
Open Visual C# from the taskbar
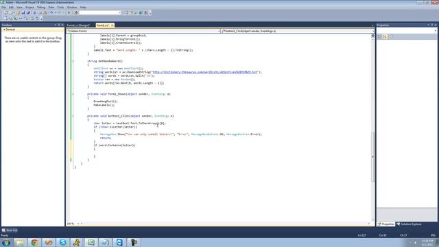click(x=91, y=242)
